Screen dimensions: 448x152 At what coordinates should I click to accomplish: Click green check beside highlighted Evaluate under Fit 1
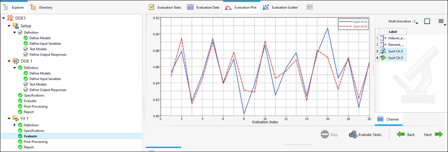point(20,136)
